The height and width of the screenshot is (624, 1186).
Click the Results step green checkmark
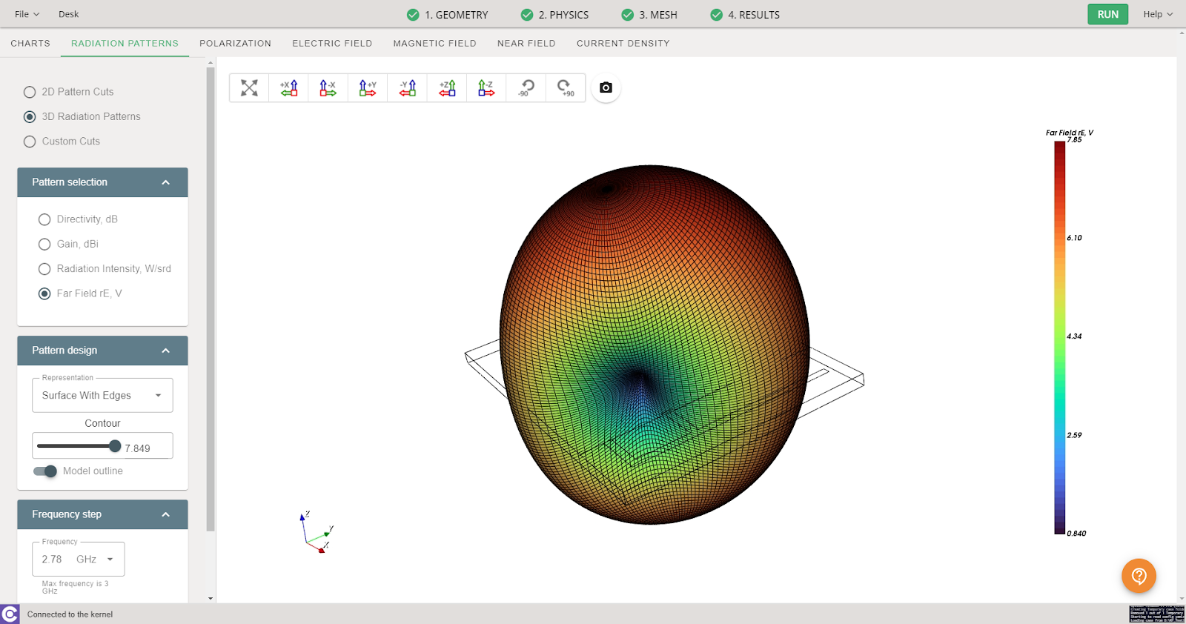point(716,15)
